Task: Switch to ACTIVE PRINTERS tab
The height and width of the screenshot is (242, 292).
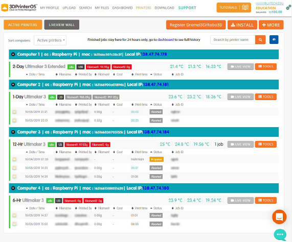Action: point(23,25)
